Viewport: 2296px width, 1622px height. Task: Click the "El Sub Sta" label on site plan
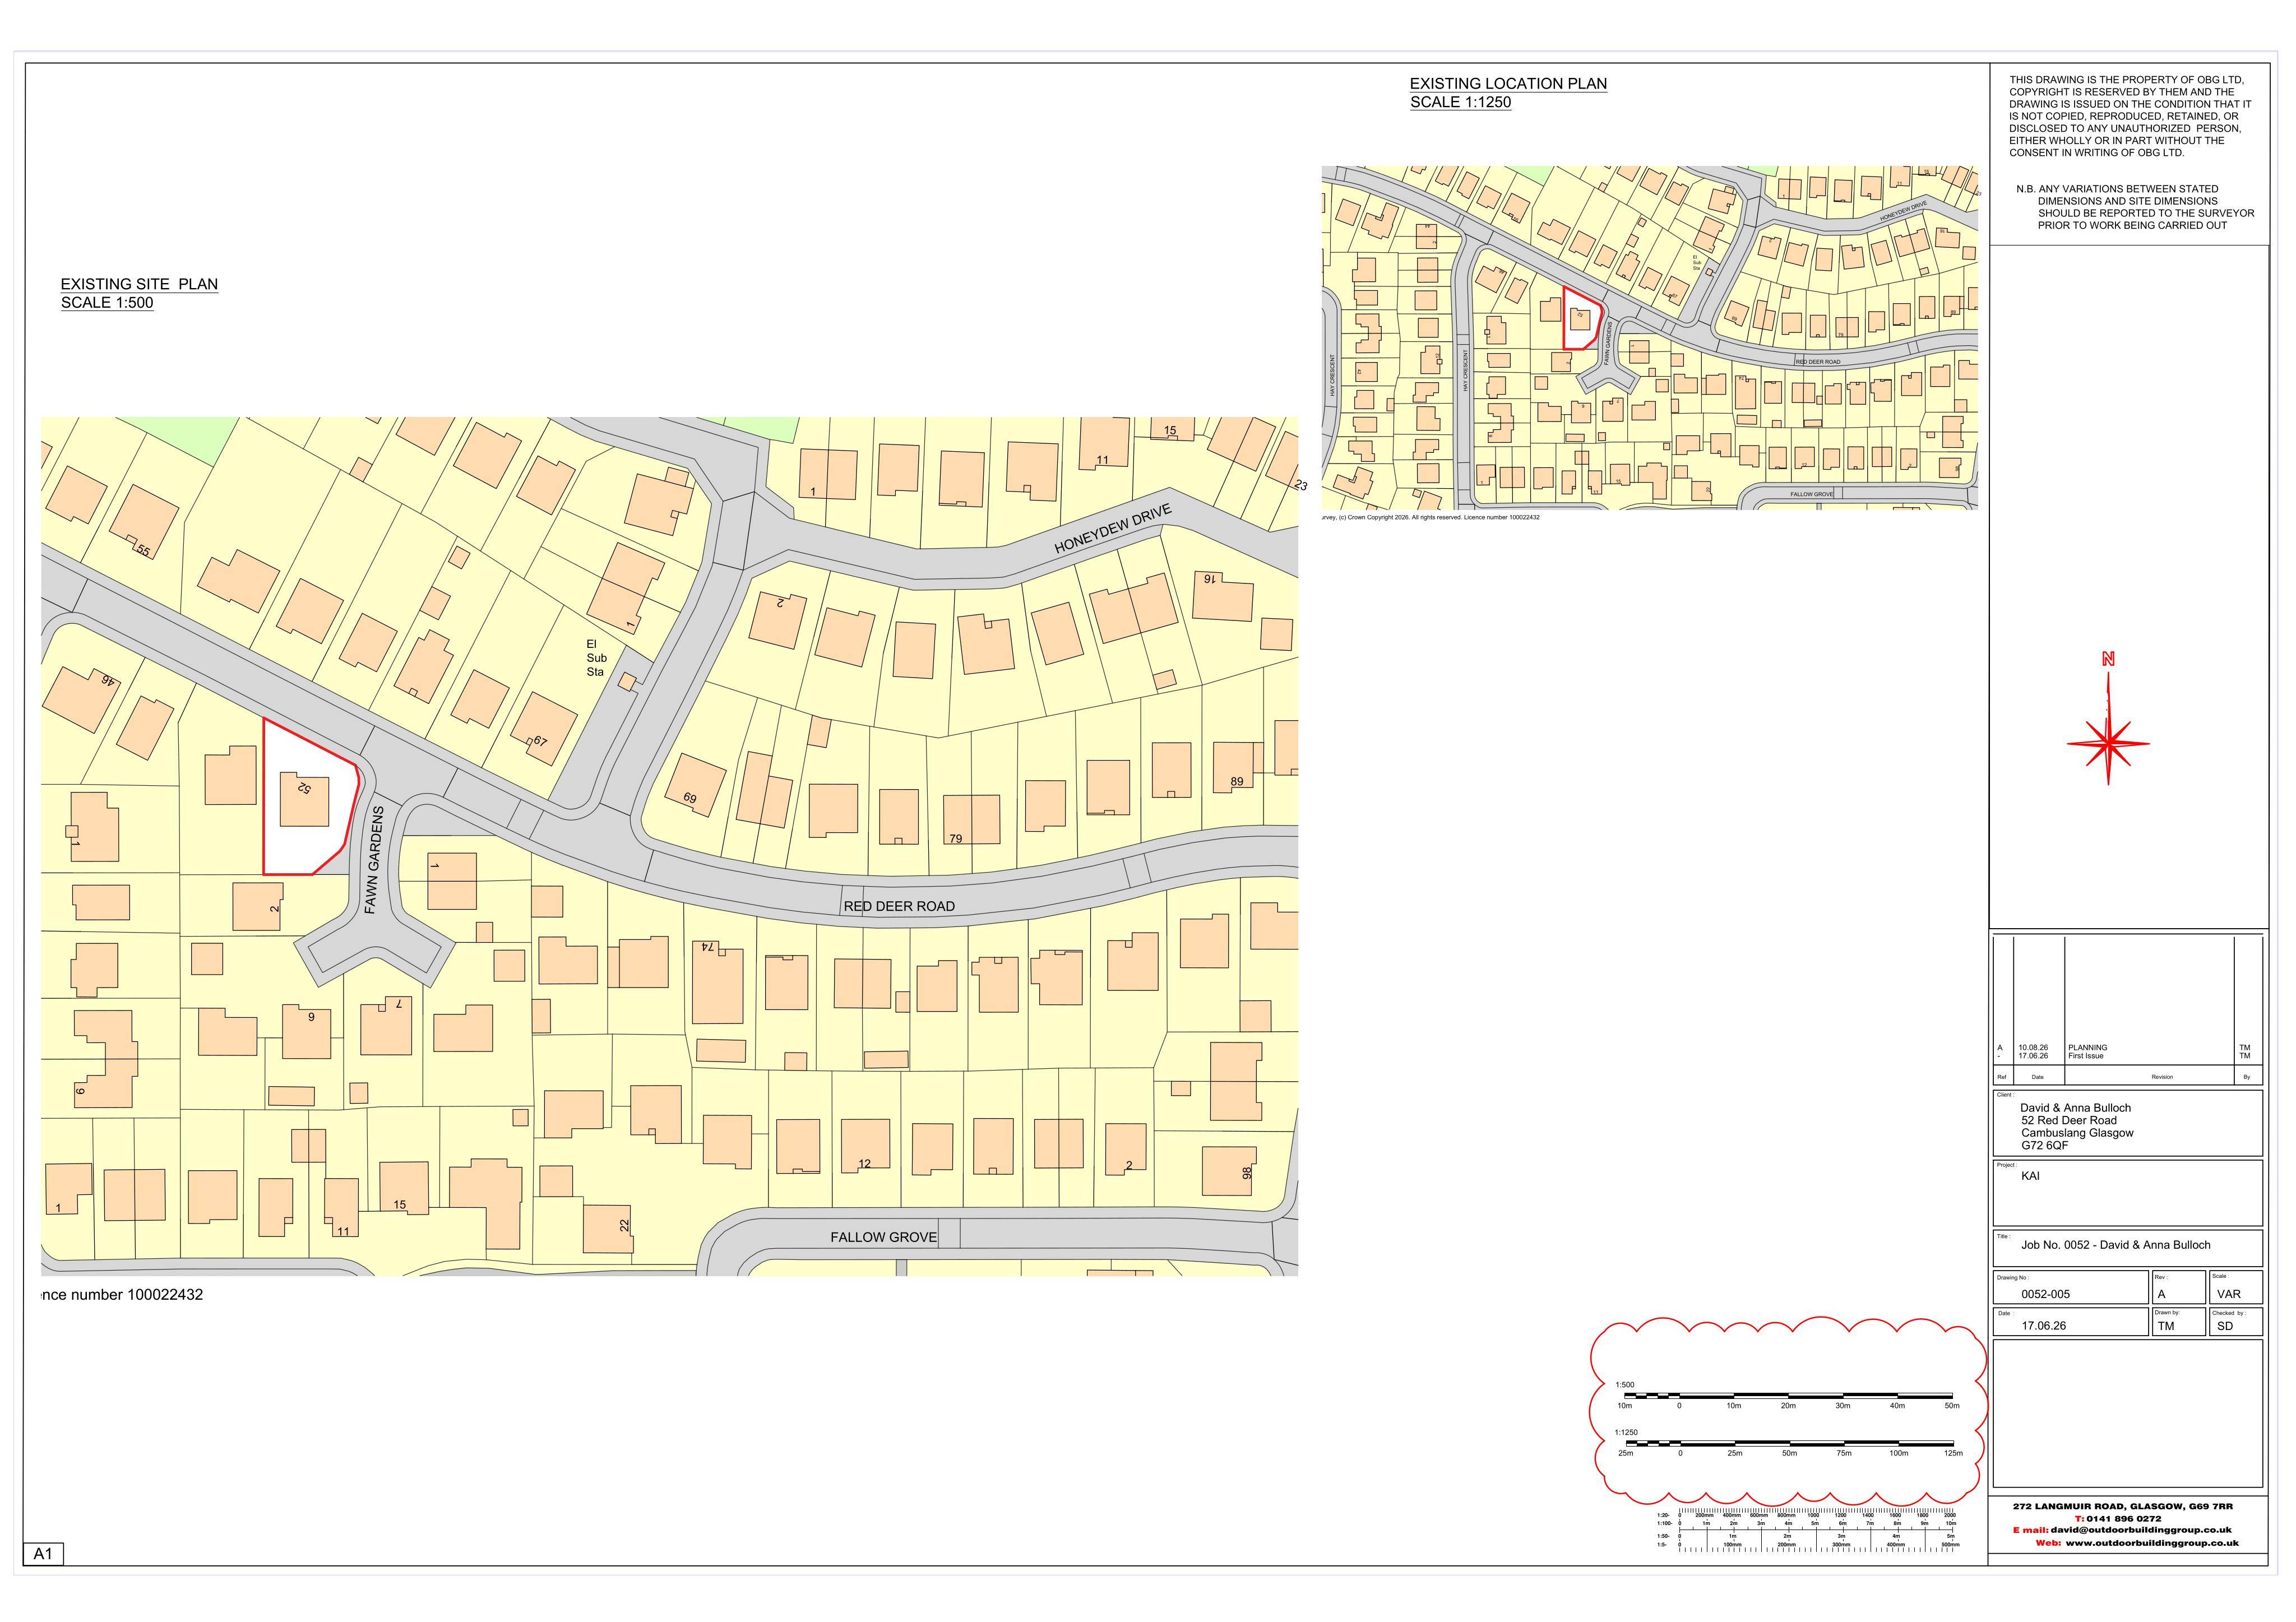coord(596,658)
